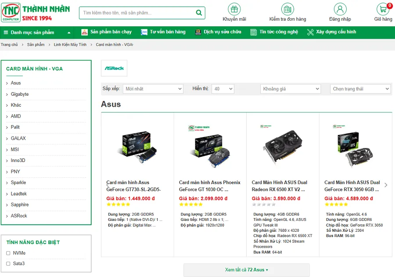This screenshot has width=395, height=277.
Task: Click the Đăng nhập user icon
Action: click(340, 9)
